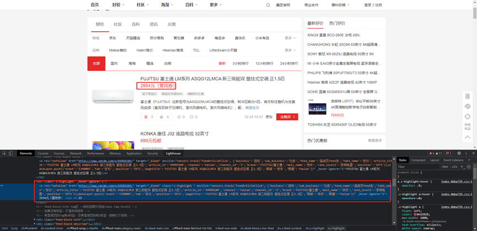Screen dimensions: 477x231
Task: Toggle :hov element state panel
Action: pos(446,166)
